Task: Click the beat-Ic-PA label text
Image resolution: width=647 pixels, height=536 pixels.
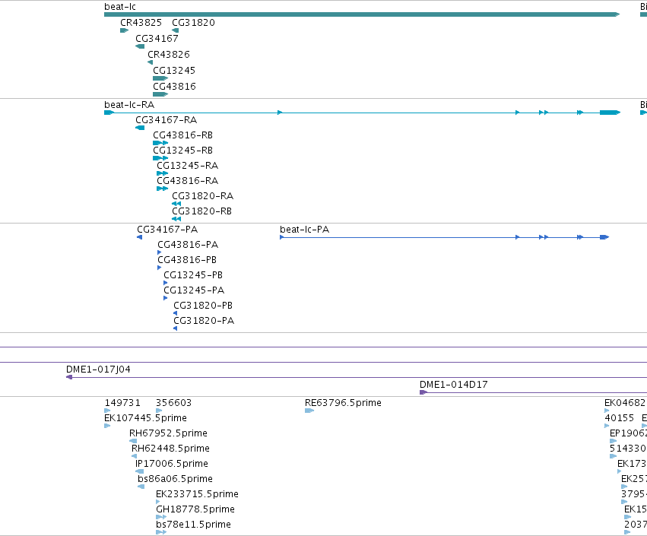Action: pos(305,230)
